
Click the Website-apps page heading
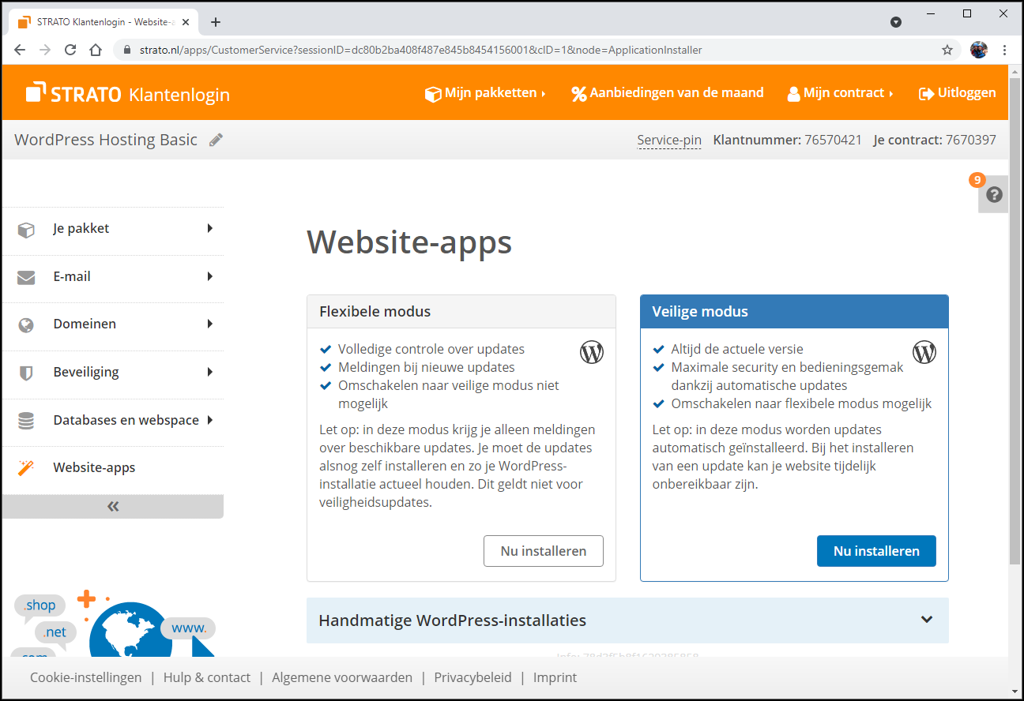(409, 242)
